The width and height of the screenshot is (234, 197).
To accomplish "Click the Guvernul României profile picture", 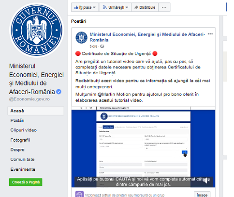I will 37,30.
